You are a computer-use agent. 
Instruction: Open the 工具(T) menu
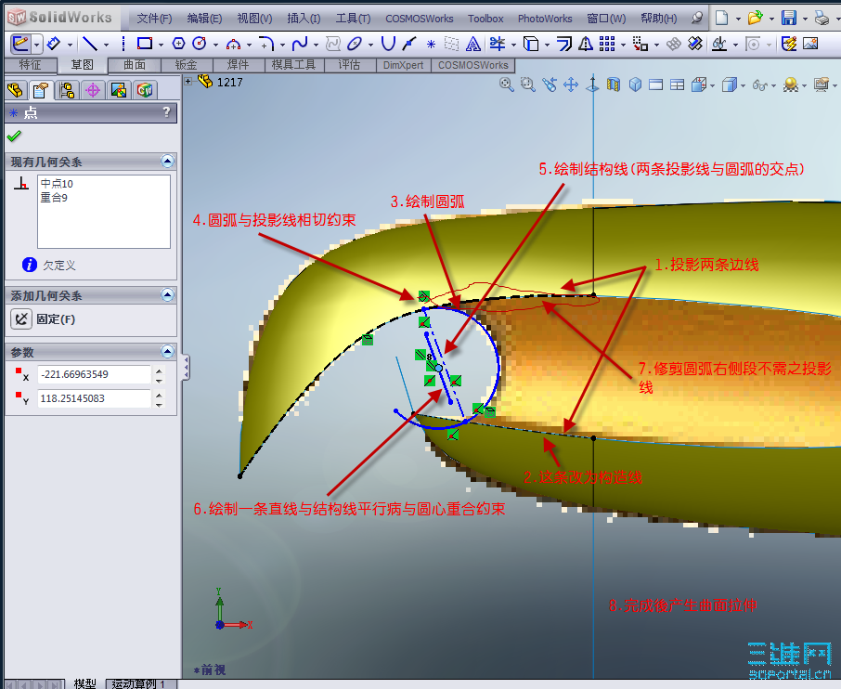(x=353, y=19)
